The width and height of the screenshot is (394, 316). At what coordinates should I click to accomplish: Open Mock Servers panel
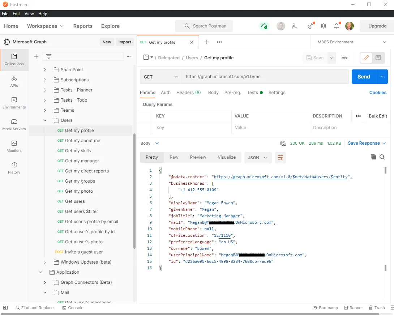[14, 125]
